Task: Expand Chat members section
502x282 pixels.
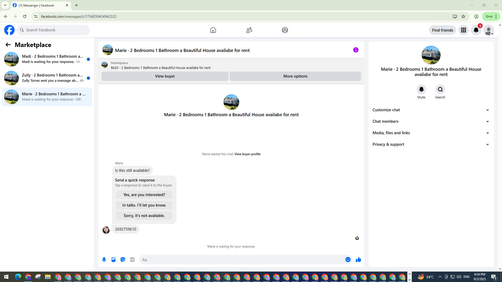Action: (431, 121)
